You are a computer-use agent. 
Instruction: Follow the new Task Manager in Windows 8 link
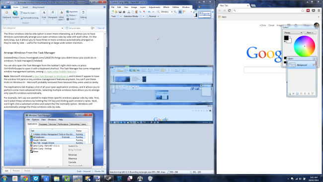point(50,76)
